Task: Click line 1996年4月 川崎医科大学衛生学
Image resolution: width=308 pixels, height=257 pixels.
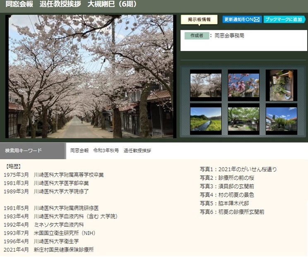Action: (x=41, y=241)
